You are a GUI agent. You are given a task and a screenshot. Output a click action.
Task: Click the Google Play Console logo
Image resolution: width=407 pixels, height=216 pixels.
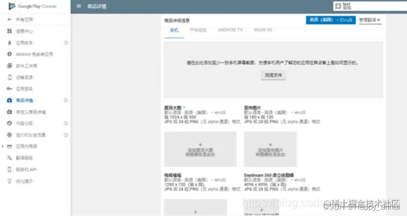click(32, 6)
